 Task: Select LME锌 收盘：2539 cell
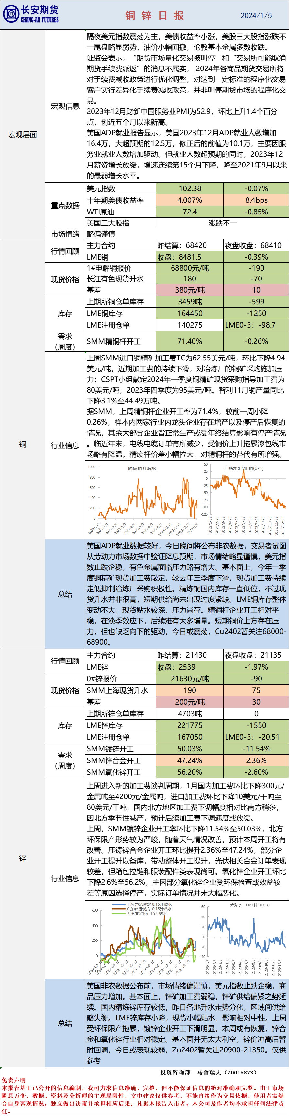point(190,667)
